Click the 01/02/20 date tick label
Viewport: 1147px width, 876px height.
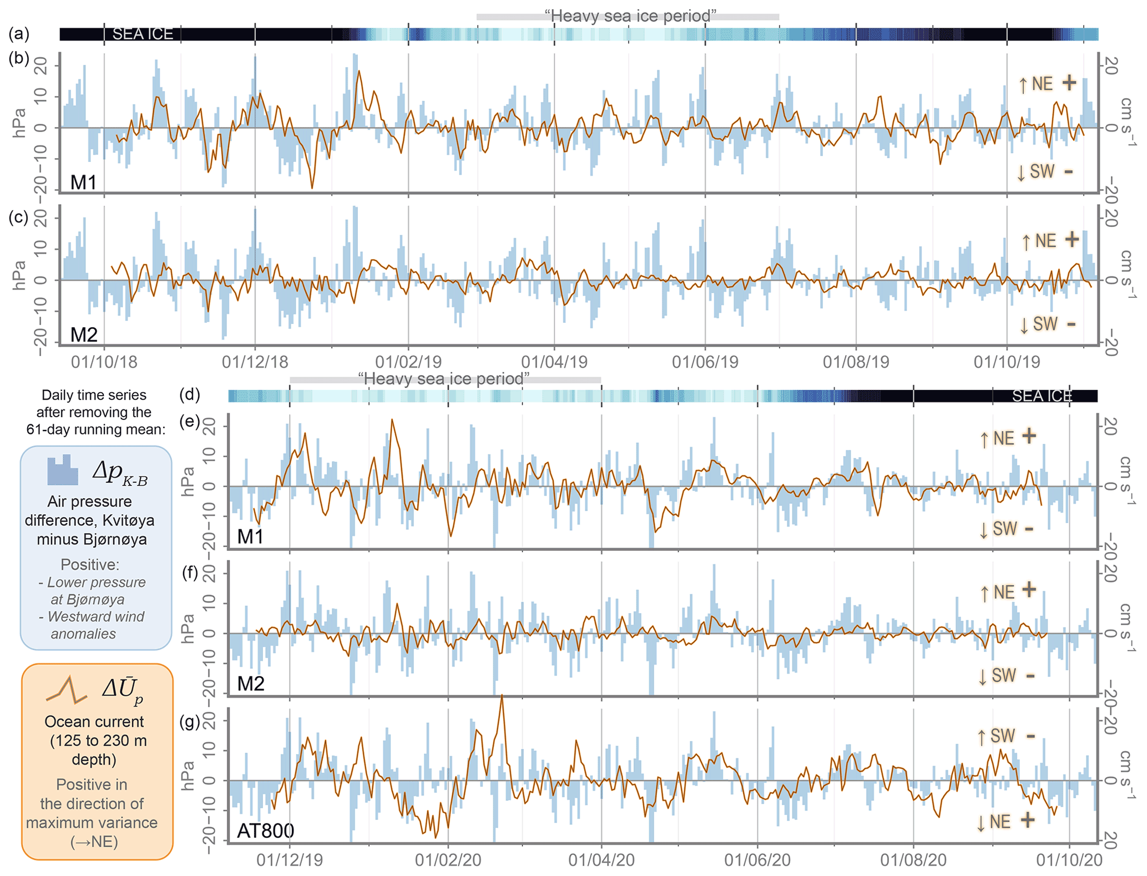point(448,860)
